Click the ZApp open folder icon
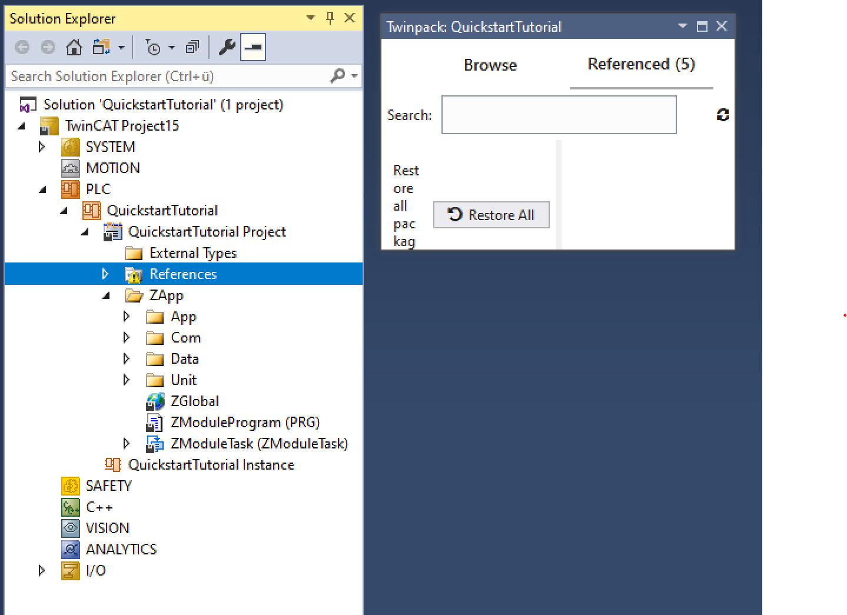This screenshot has height=615, width=847. (x=134, y=295)
